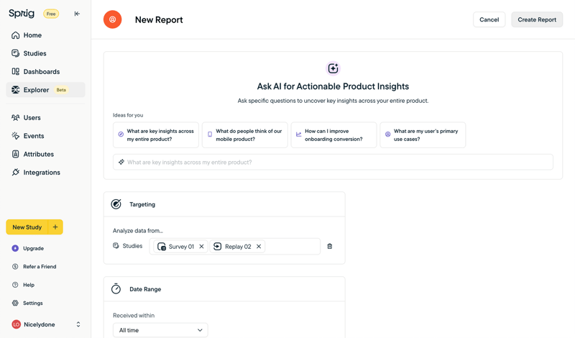Click the Replay 02 chip
The height and width of the screenshot is (338, 575).
click(238, 247)
